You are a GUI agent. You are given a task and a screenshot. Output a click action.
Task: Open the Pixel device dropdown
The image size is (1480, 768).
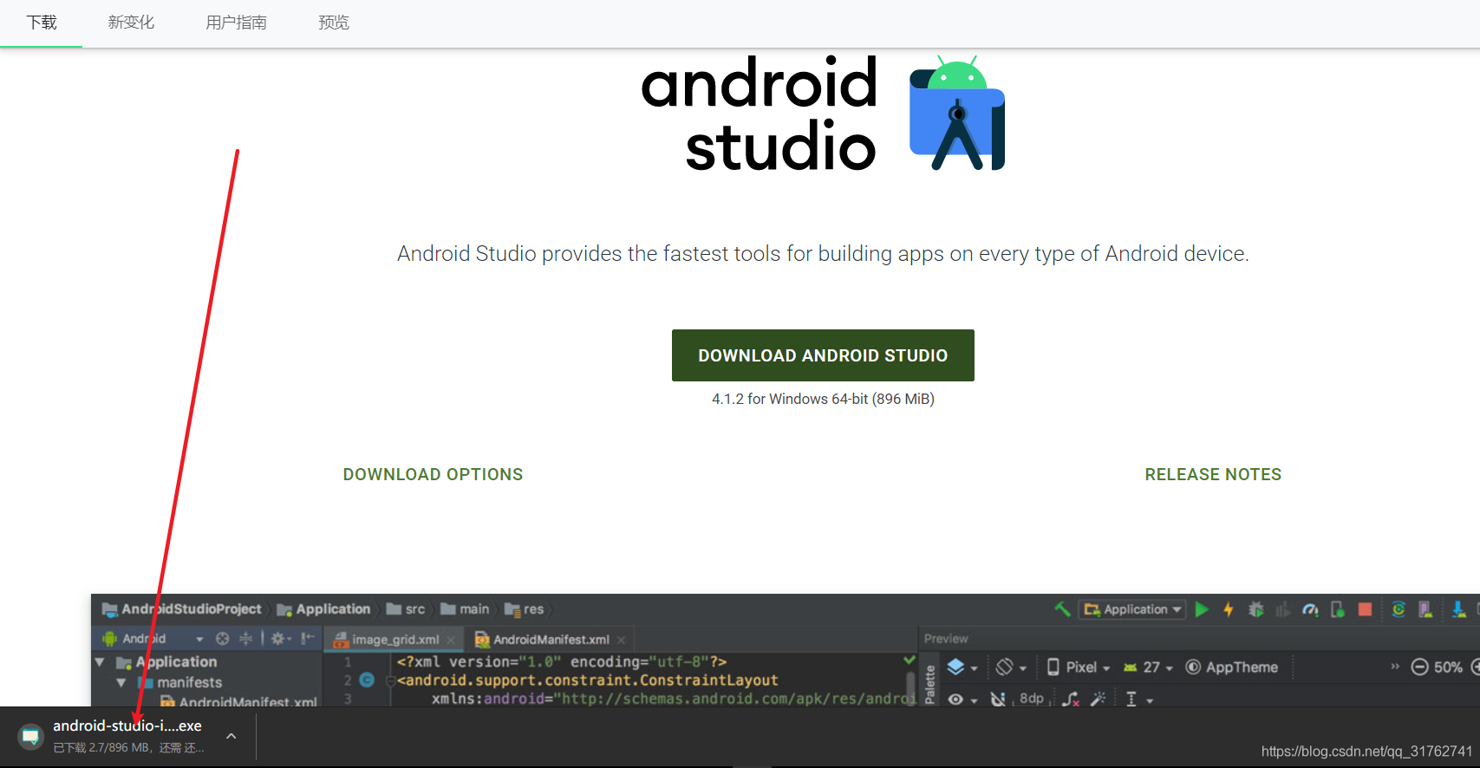[x=1078, y=667]
